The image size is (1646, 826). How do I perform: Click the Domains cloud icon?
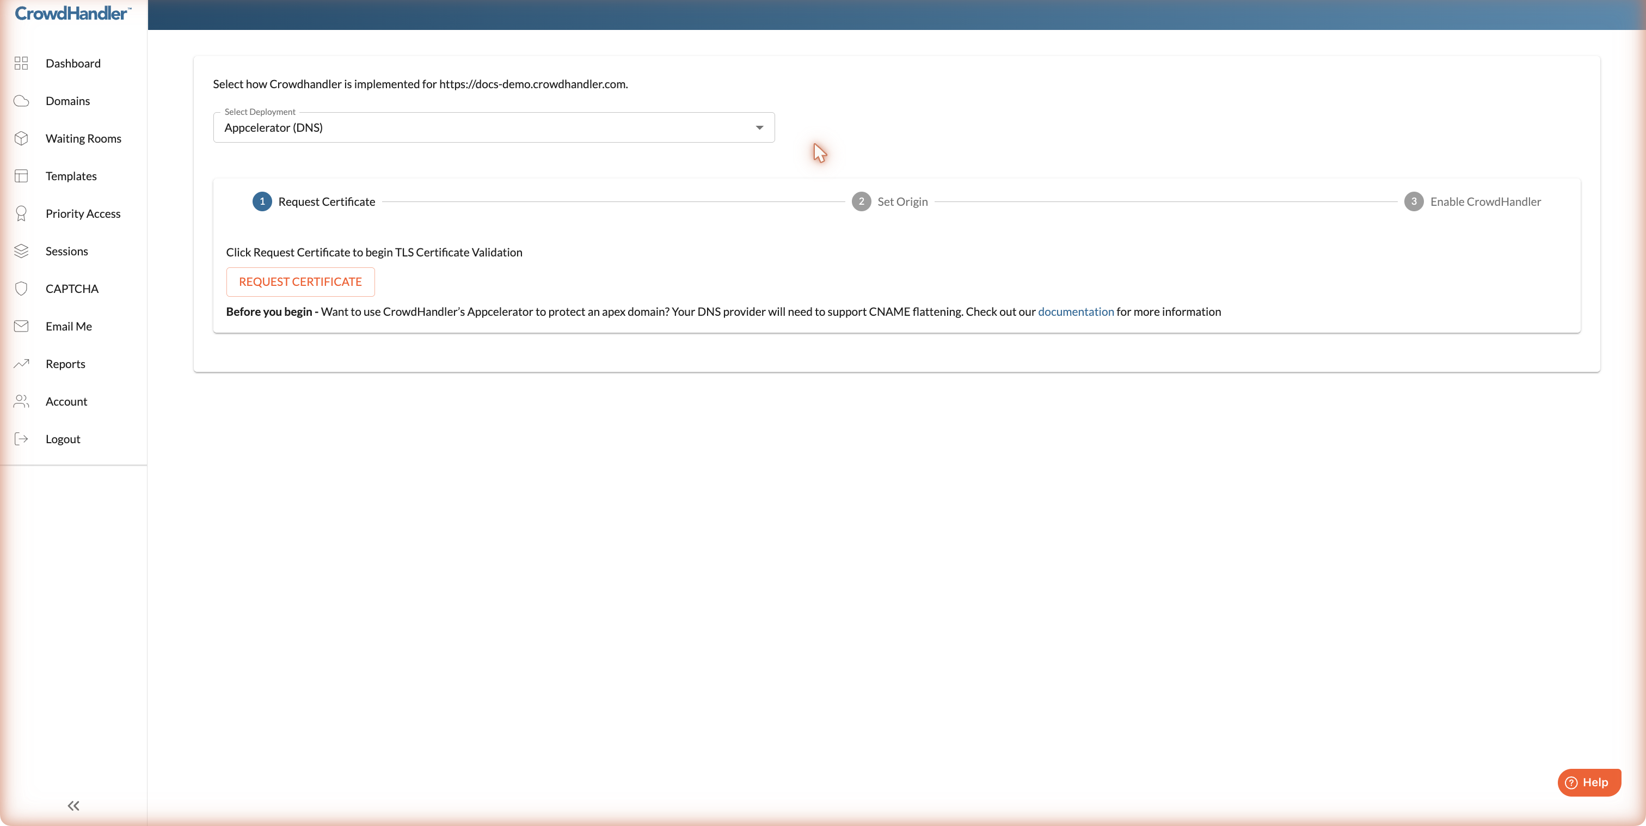(21, 101)
